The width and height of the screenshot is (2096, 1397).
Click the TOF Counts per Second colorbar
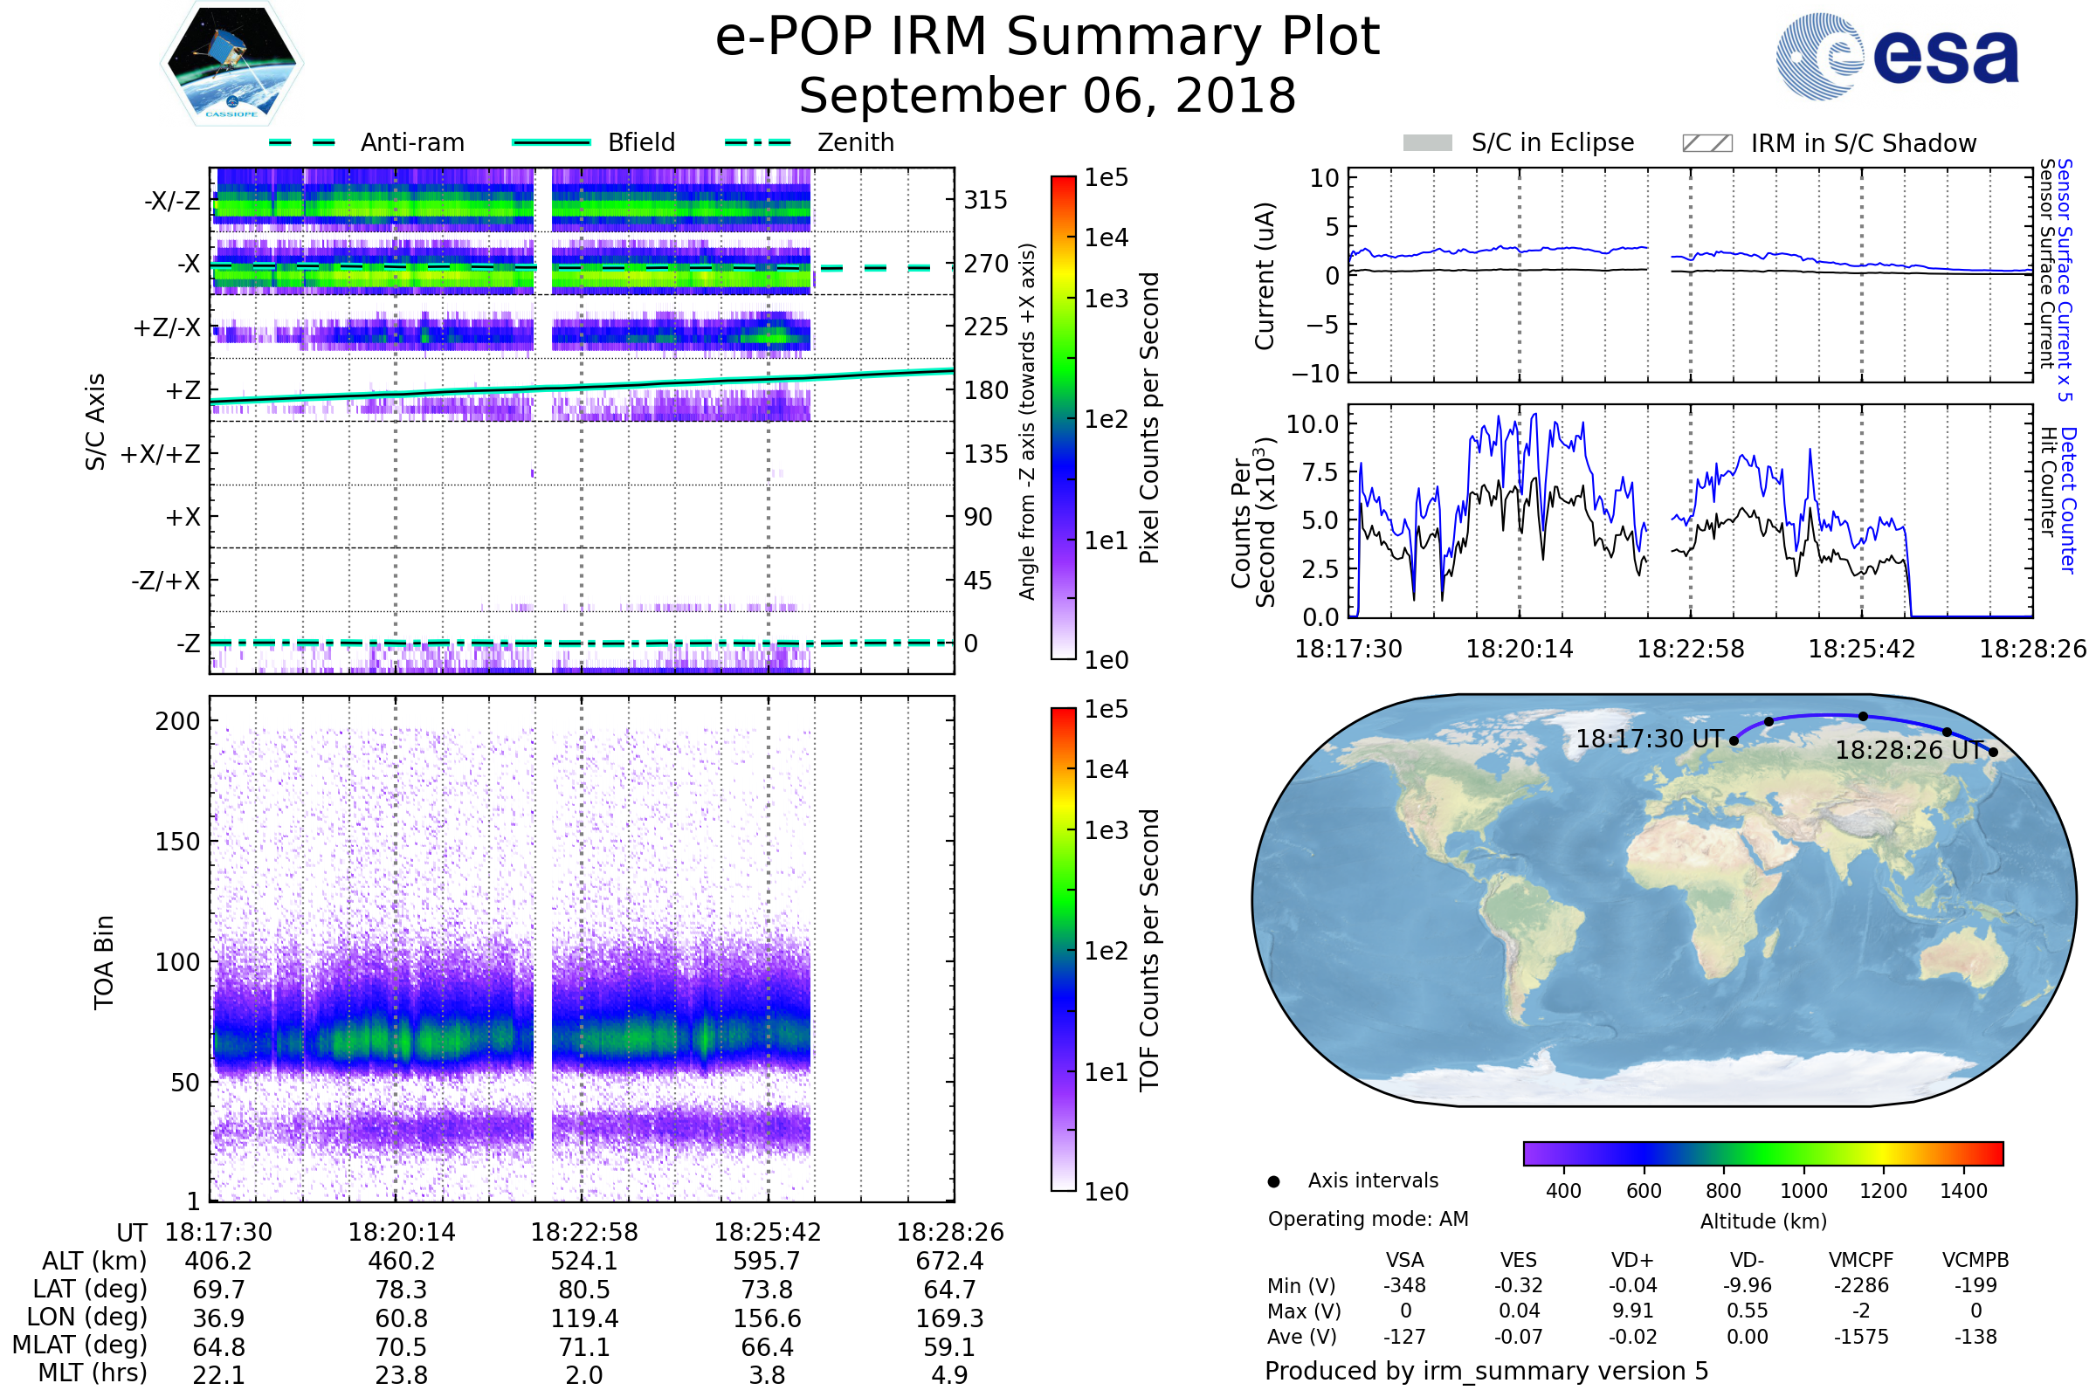[1063, 949]
